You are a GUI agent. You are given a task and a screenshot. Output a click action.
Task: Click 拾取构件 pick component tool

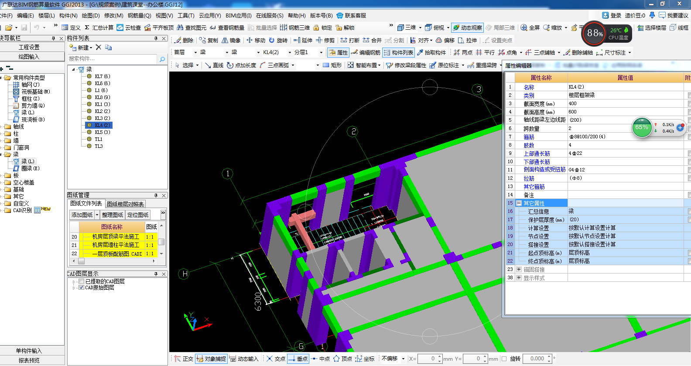click(x=431, y=52)
